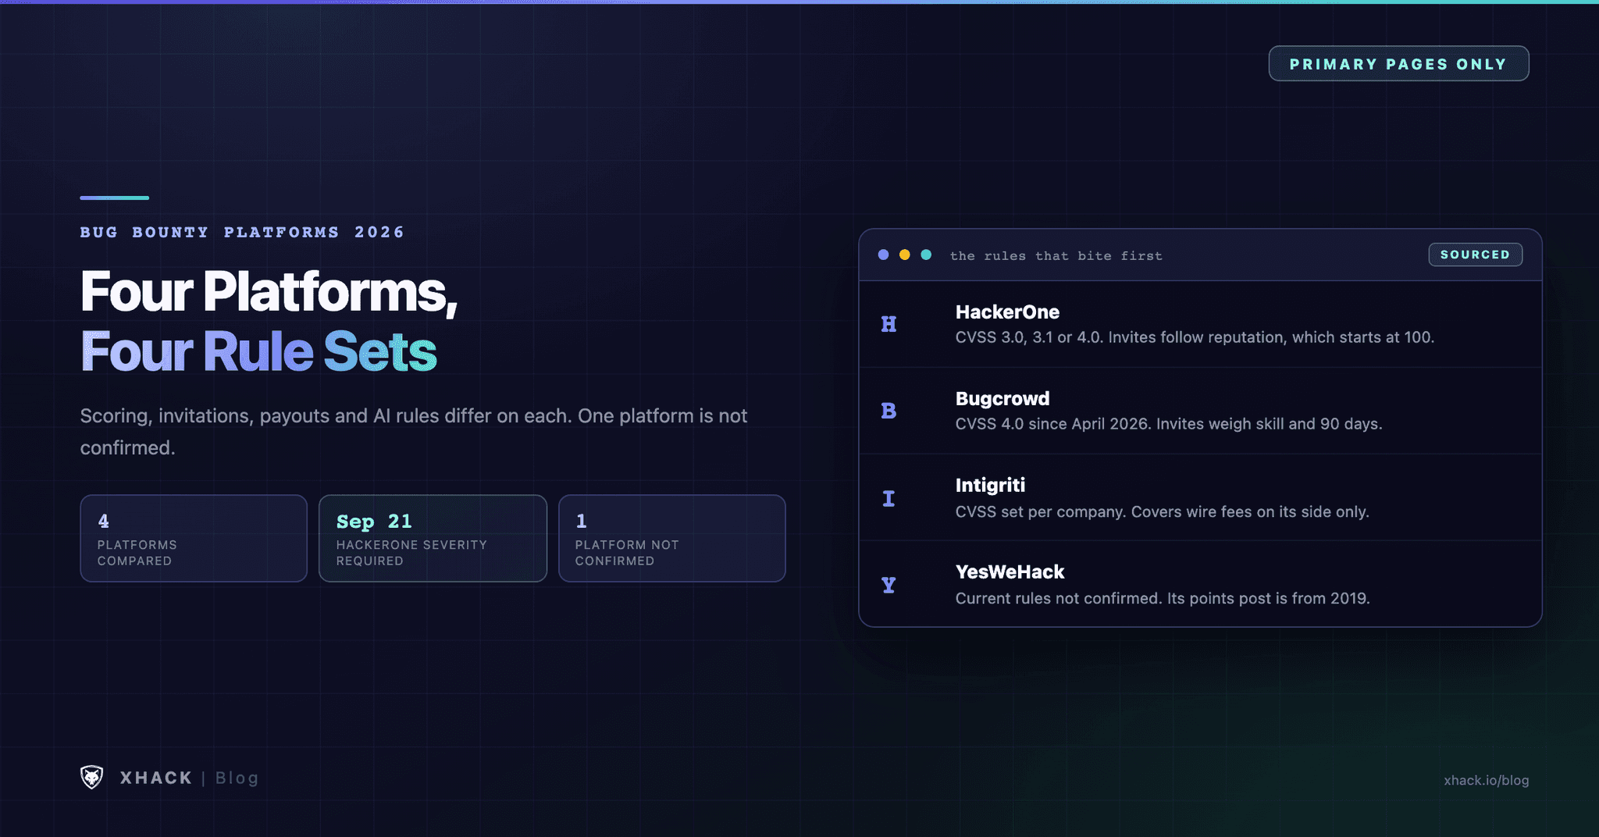This screenshot has width=1599, height=837.
Task: Click the YesWeHack row title
Action: click(x=1010, y=572)
